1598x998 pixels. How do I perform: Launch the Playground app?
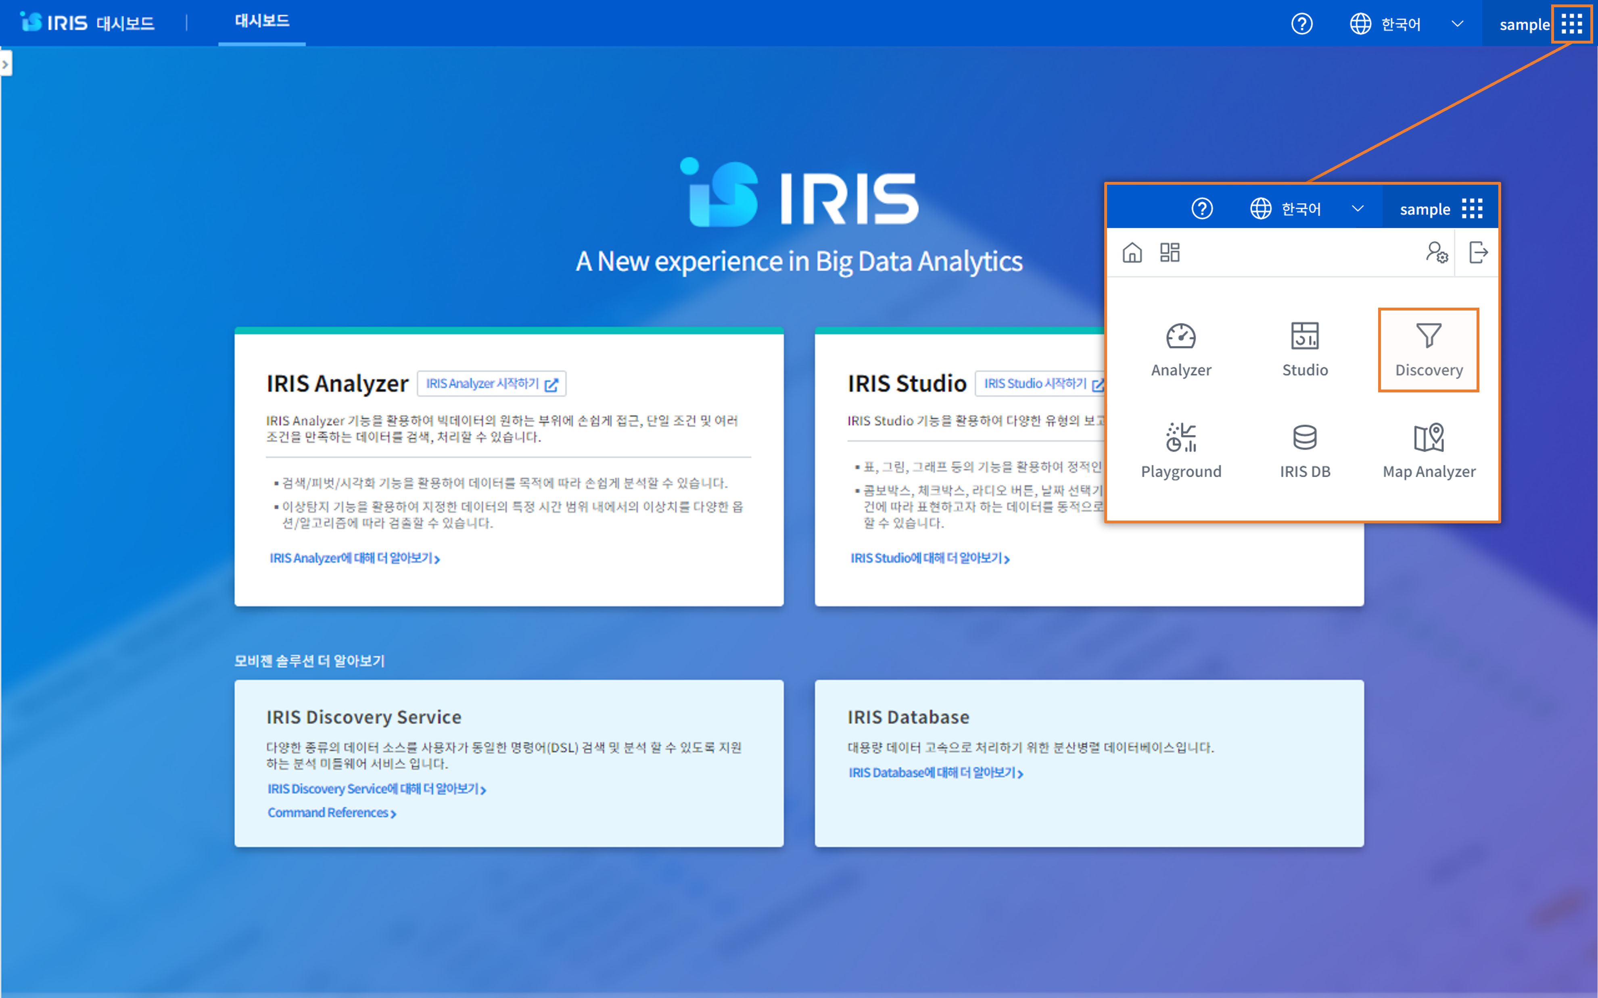[x=1181, y=451]
